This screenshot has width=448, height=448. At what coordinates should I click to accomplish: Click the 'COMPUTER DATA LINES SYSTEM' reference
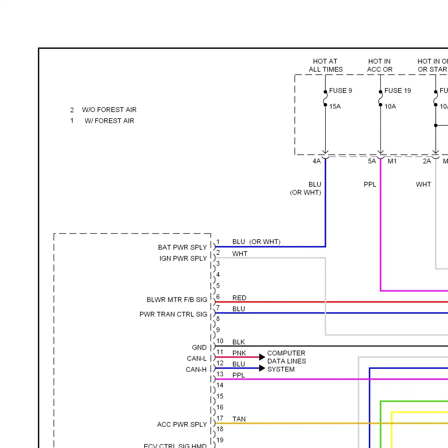click(x=287, y=361)
